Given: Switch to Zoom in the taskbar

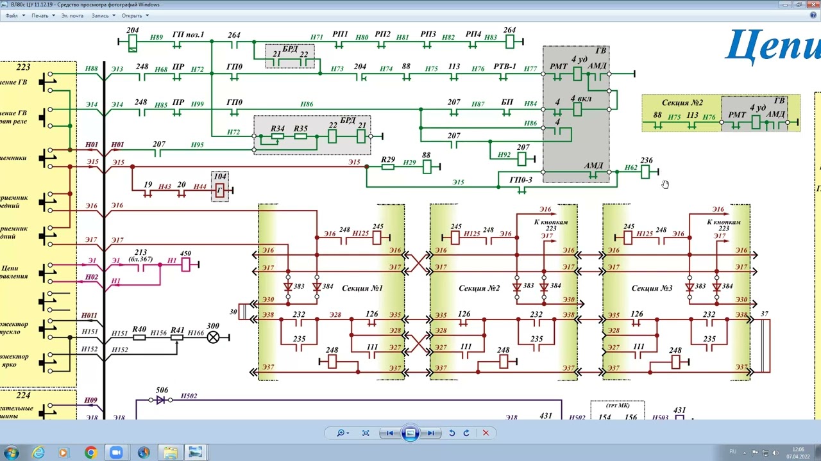Looking at the screenshot, I should click(116, 453).
